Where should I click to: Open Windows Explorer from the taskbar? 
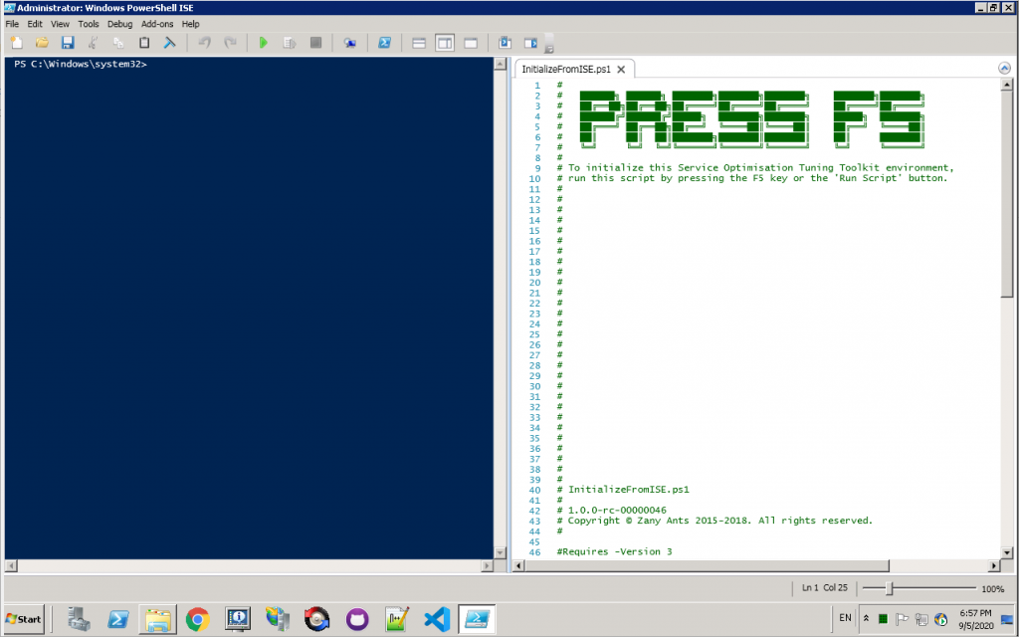[158, 619]
